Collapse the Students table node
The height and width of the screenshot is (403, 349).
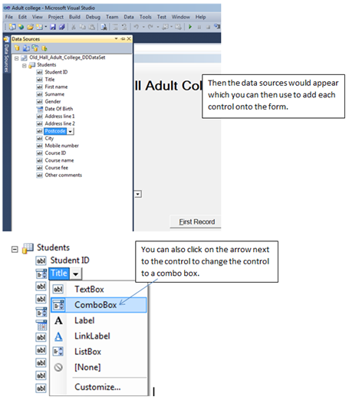[x=25, y=66]
